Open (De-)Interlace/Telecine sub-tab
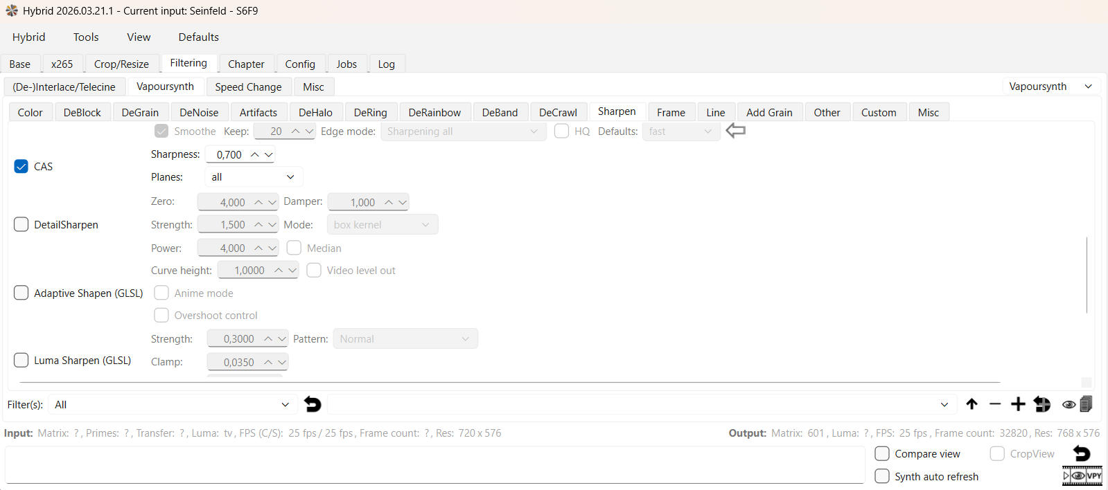This screenshot has height=490, width=1108. point(64,87)
